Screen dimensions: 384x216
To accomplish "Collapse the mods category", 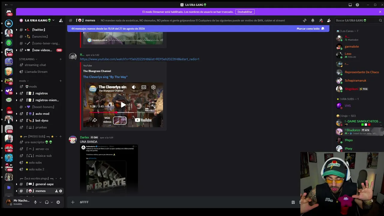I will tap(24, 81).
